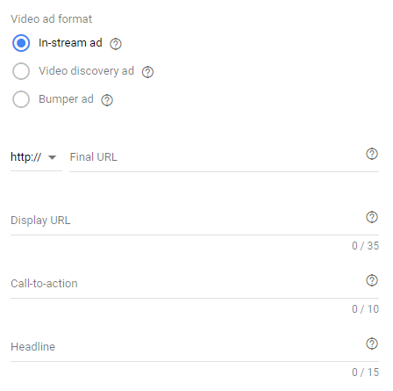Screen dimensions: 393x391
Task: Click the Headline input field
Action: tap(195, 347)
